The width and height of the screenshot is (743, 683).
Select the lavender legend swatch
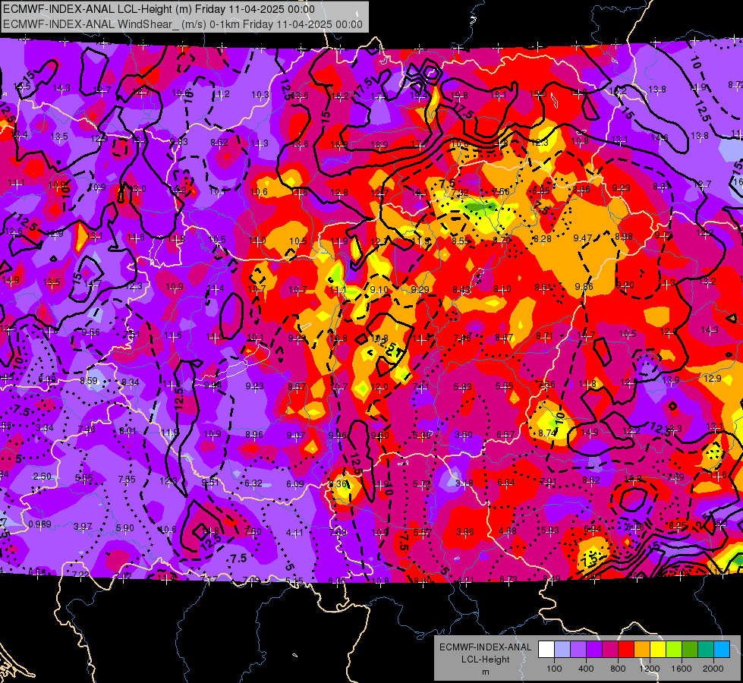[578, 650]
